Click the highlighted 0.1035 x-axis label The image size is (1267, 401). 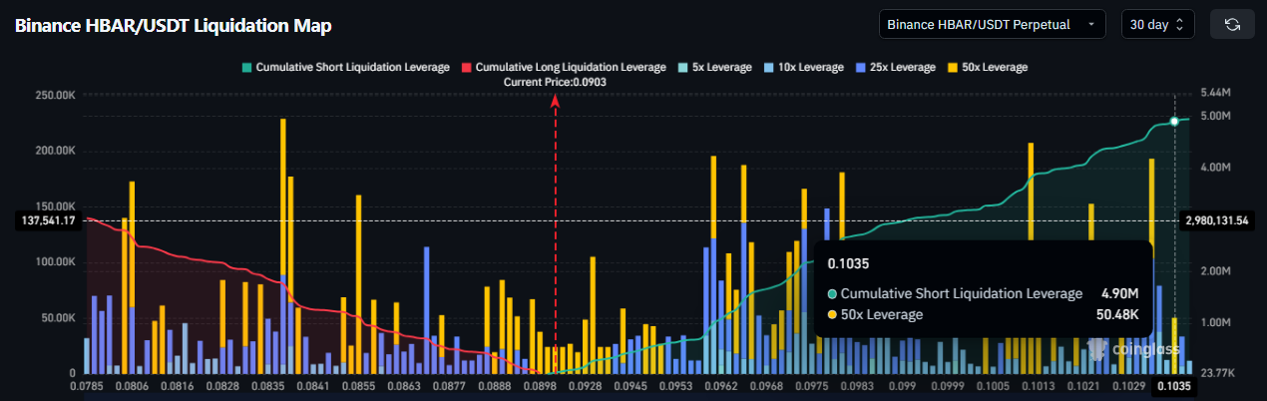1174,384
